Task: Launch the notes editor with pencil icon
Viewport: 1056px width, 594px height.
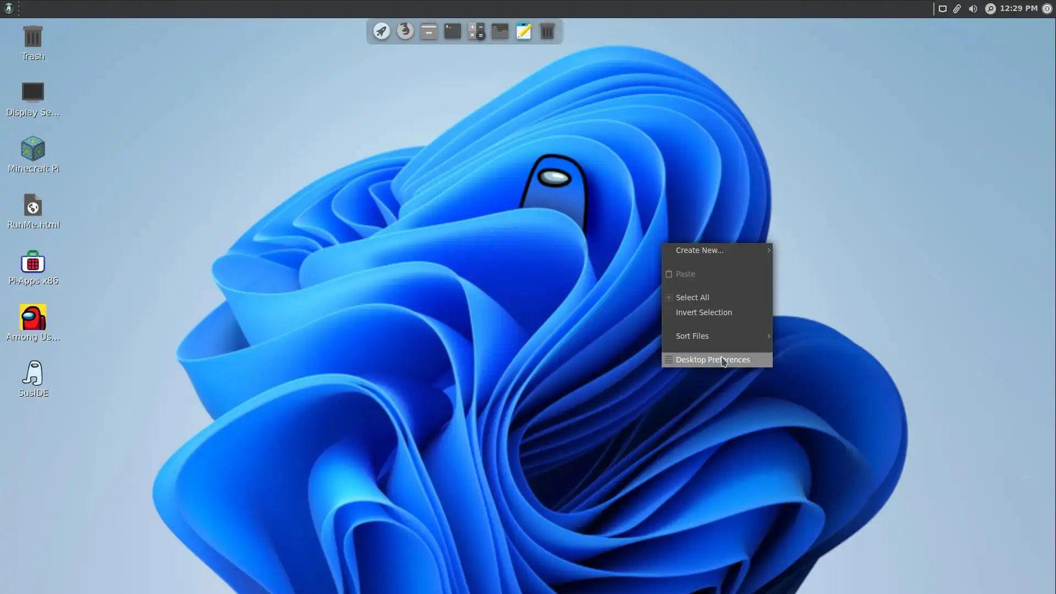Action: [x=524, y=31]
